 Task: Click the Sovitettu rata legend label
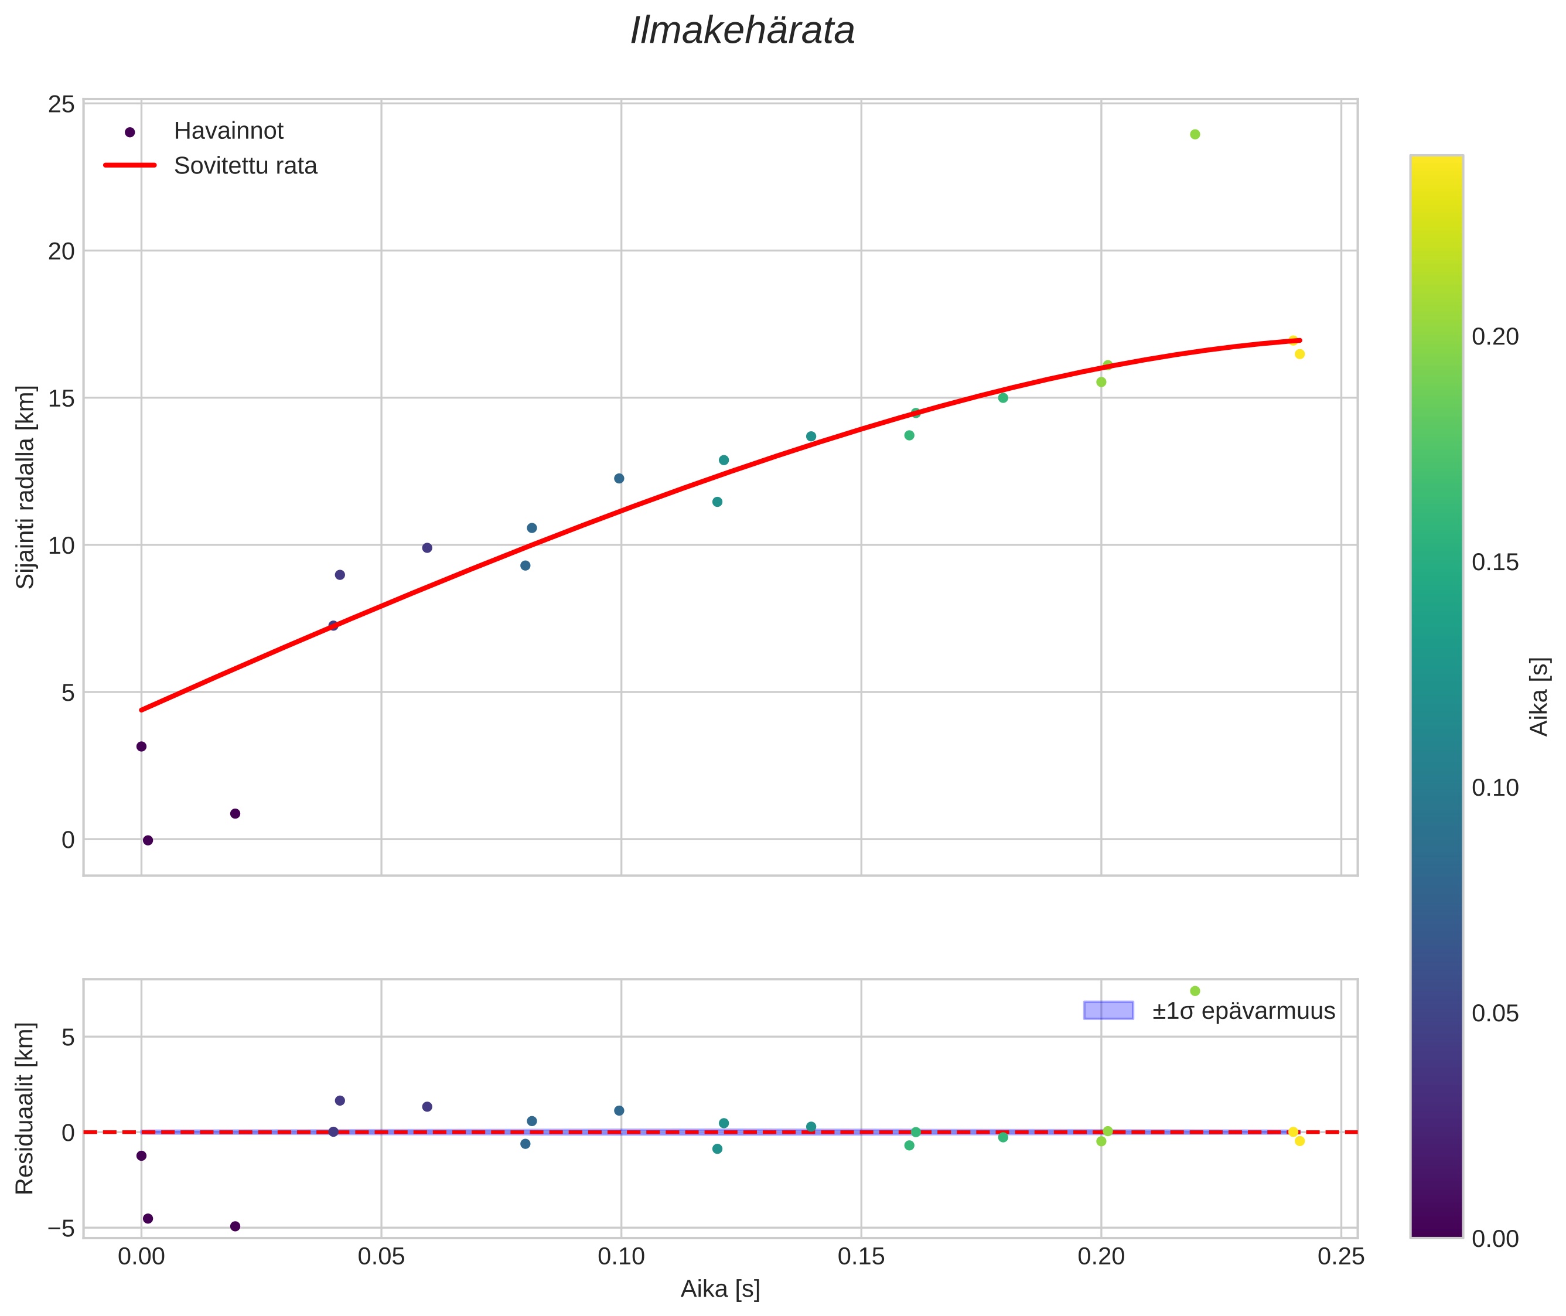(x=245, y=166)
